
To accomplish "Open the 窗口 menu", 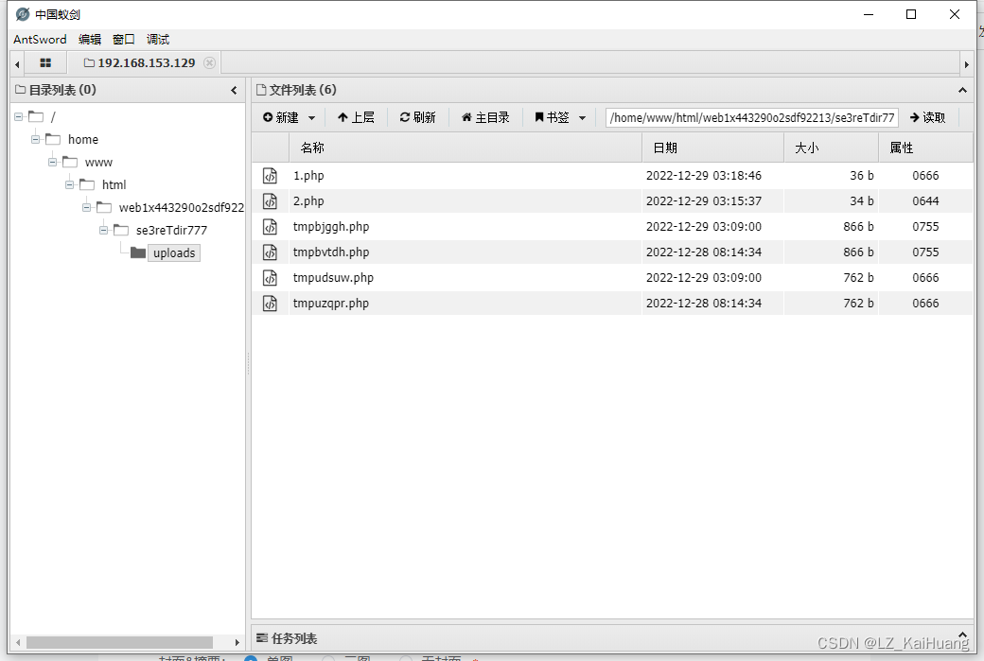I will pos(124,39).
